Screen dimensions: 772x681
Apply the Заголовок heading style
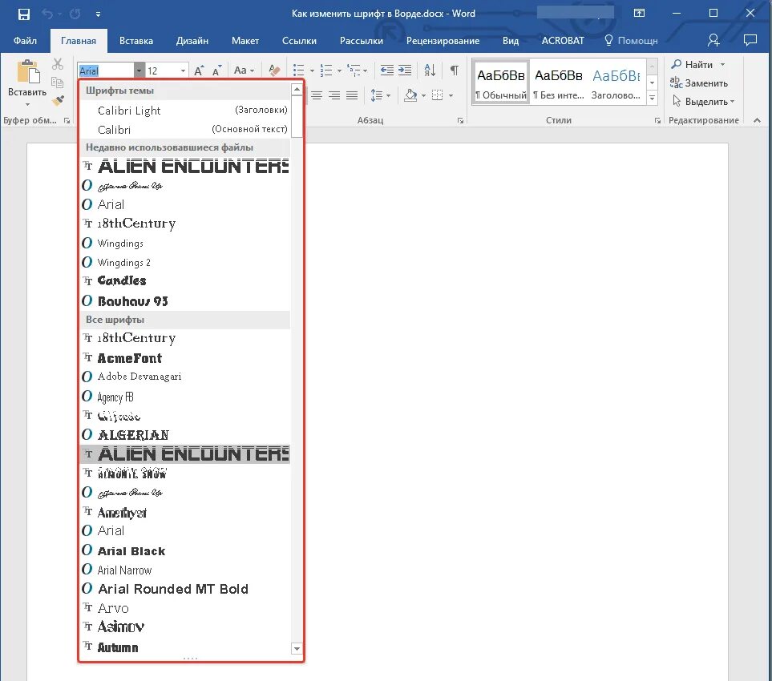[x=616, y=83]
